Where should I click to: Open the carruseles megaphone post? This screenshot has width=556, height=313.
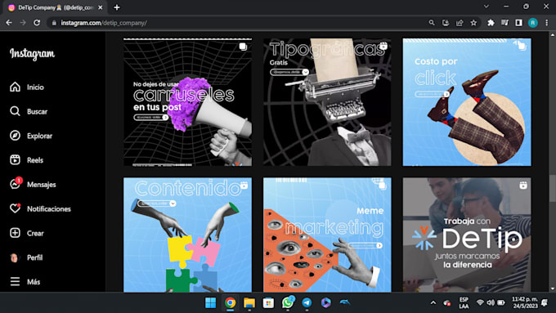[187, 102]
